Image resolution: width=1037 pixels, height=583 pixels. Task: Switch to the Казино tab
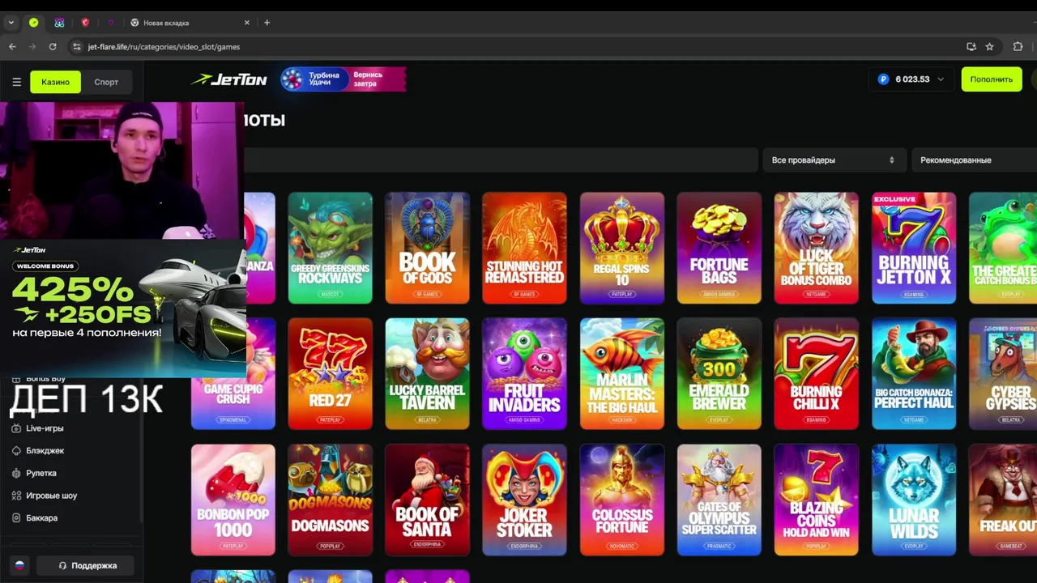55,82
